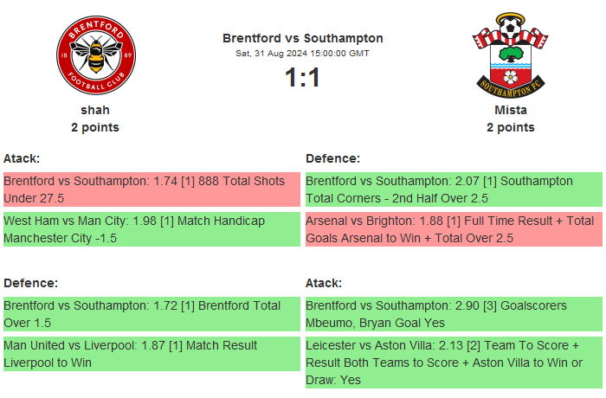
Task: Click the Liverpool to Win match result bet
Action: (151, 354)
